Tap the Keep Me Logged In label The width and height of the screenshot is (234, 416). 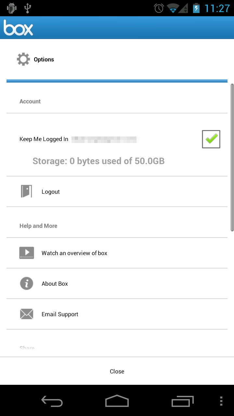click(x=44, y=139)
